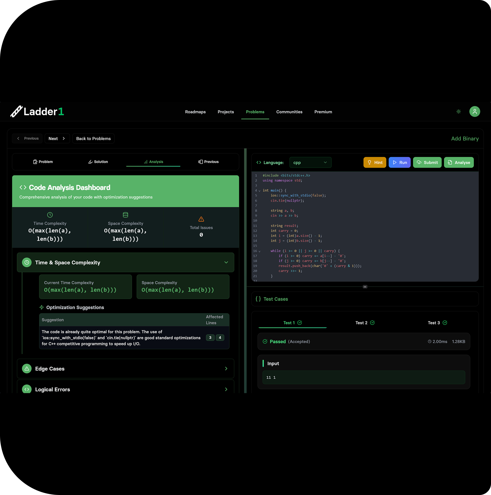Viewport: 491px width, 495px height.
Task: Click inside the Input field showing 11 1
Action: coord(364,377)
